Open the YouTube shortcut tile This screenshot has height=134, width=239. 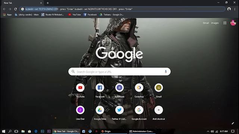point(80,90)
